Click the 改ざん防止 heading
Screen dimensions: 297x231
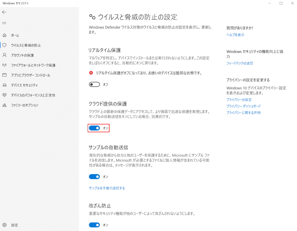point(100,206)
